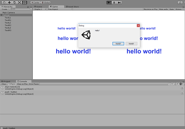Click info icon of push ! button log
Image resolution: width=185 pixels, height=129 pixels.
coord(2,93)
